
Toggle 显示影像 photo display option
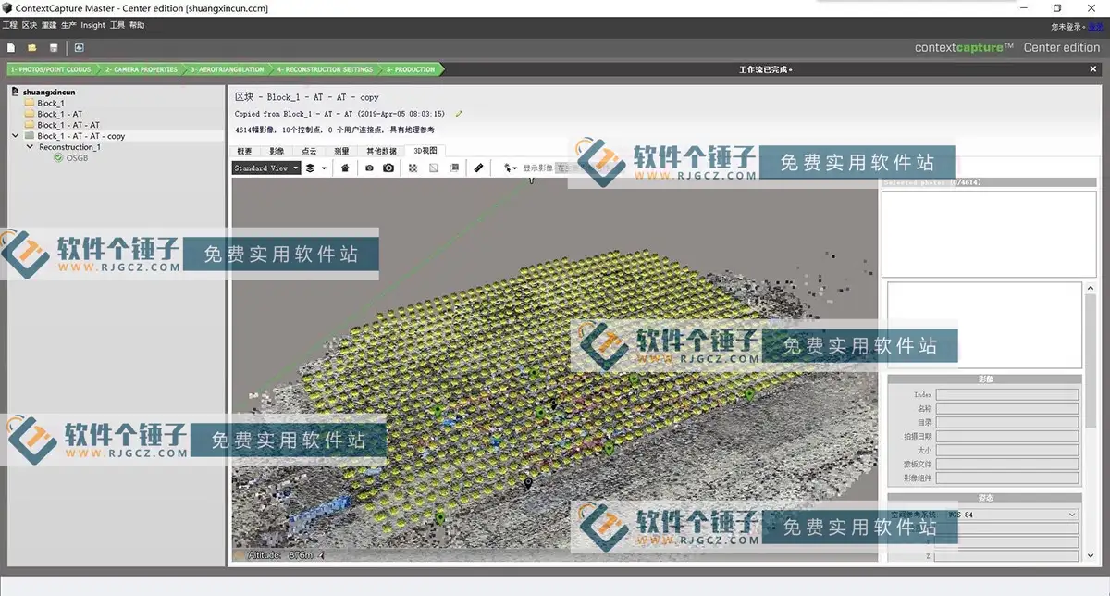coord(538,168)
